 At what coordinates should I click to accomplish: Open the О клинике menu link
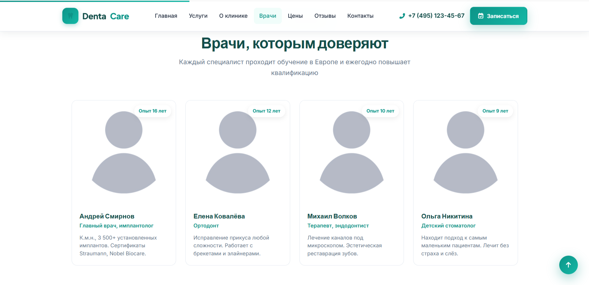[x=233, y=16]
